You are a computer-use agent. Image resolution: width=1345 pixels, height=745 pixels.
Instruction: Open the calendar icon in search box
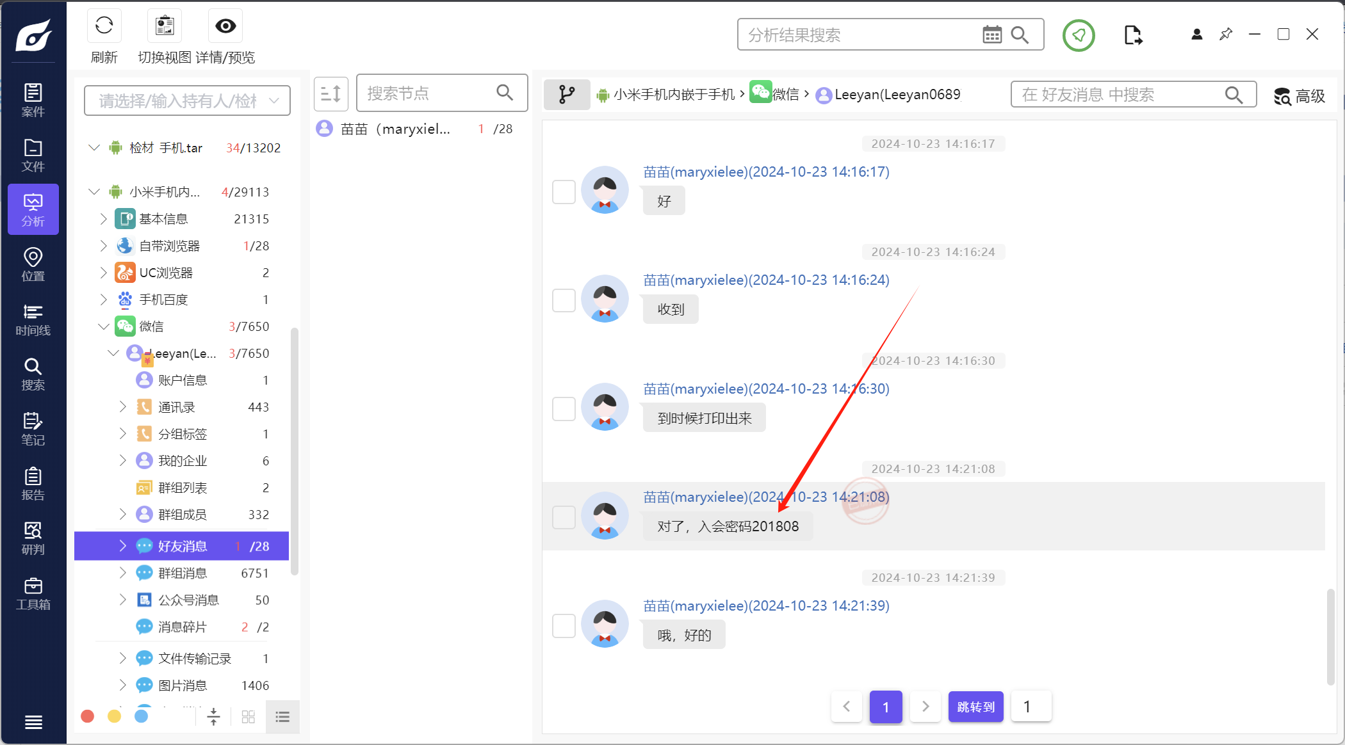(992, 35)
